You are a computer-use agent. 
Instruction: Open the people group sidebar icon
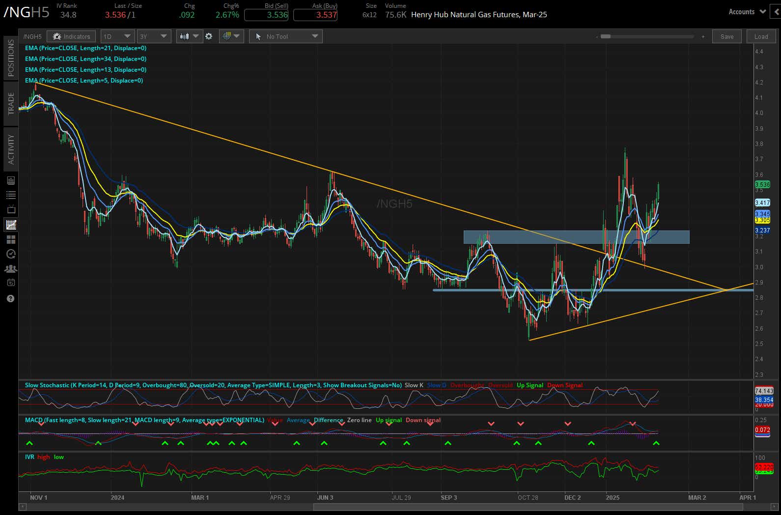pos(11,269)
